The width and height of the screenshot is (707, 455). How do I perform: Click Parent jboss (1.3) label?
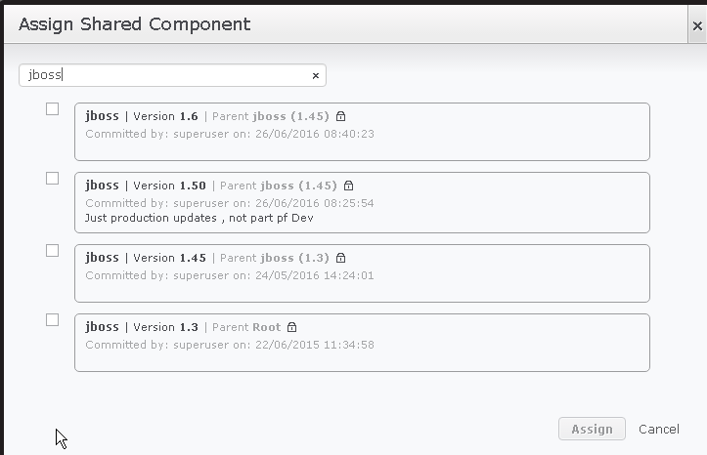point(274,258)
